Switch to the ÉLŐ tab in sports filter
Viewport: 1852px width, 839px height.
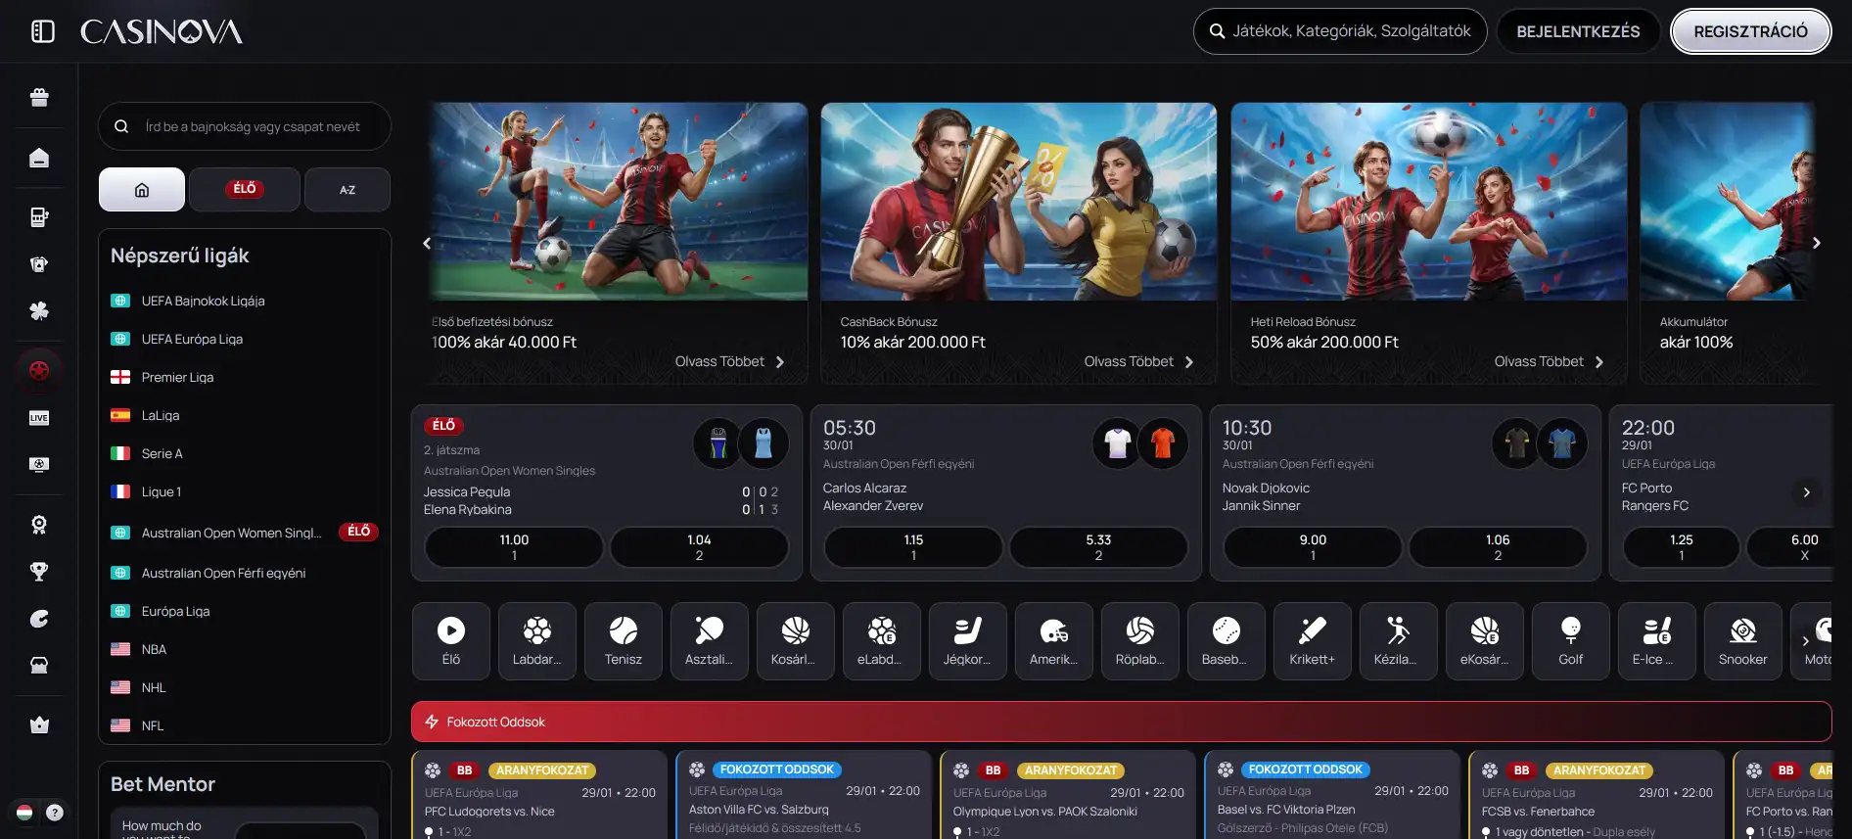click(x=245, y=190)
